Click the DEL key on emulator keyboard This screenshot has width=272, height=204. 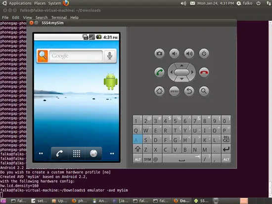click(226, 139)
